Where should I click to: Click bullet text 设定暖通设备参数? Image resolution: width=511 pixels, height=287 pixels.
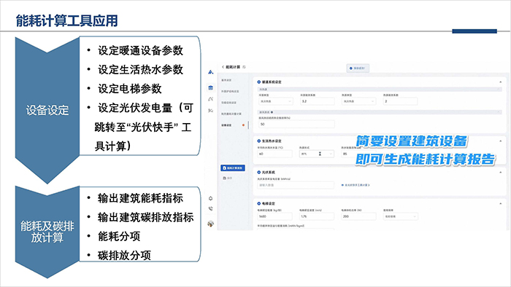[x=140, y=50]
